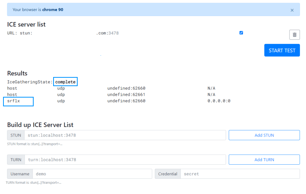Focus the STUN server address input field
Screen dimensions: 306x194
tap(125, 135)
